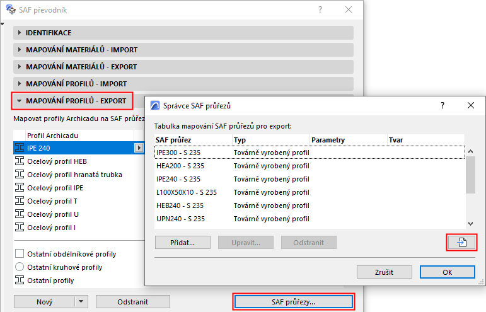Click Továrně vyrobený profil cell in HEA200 row
This screenshot has height=312, width=486.
[x=271, y=166]
